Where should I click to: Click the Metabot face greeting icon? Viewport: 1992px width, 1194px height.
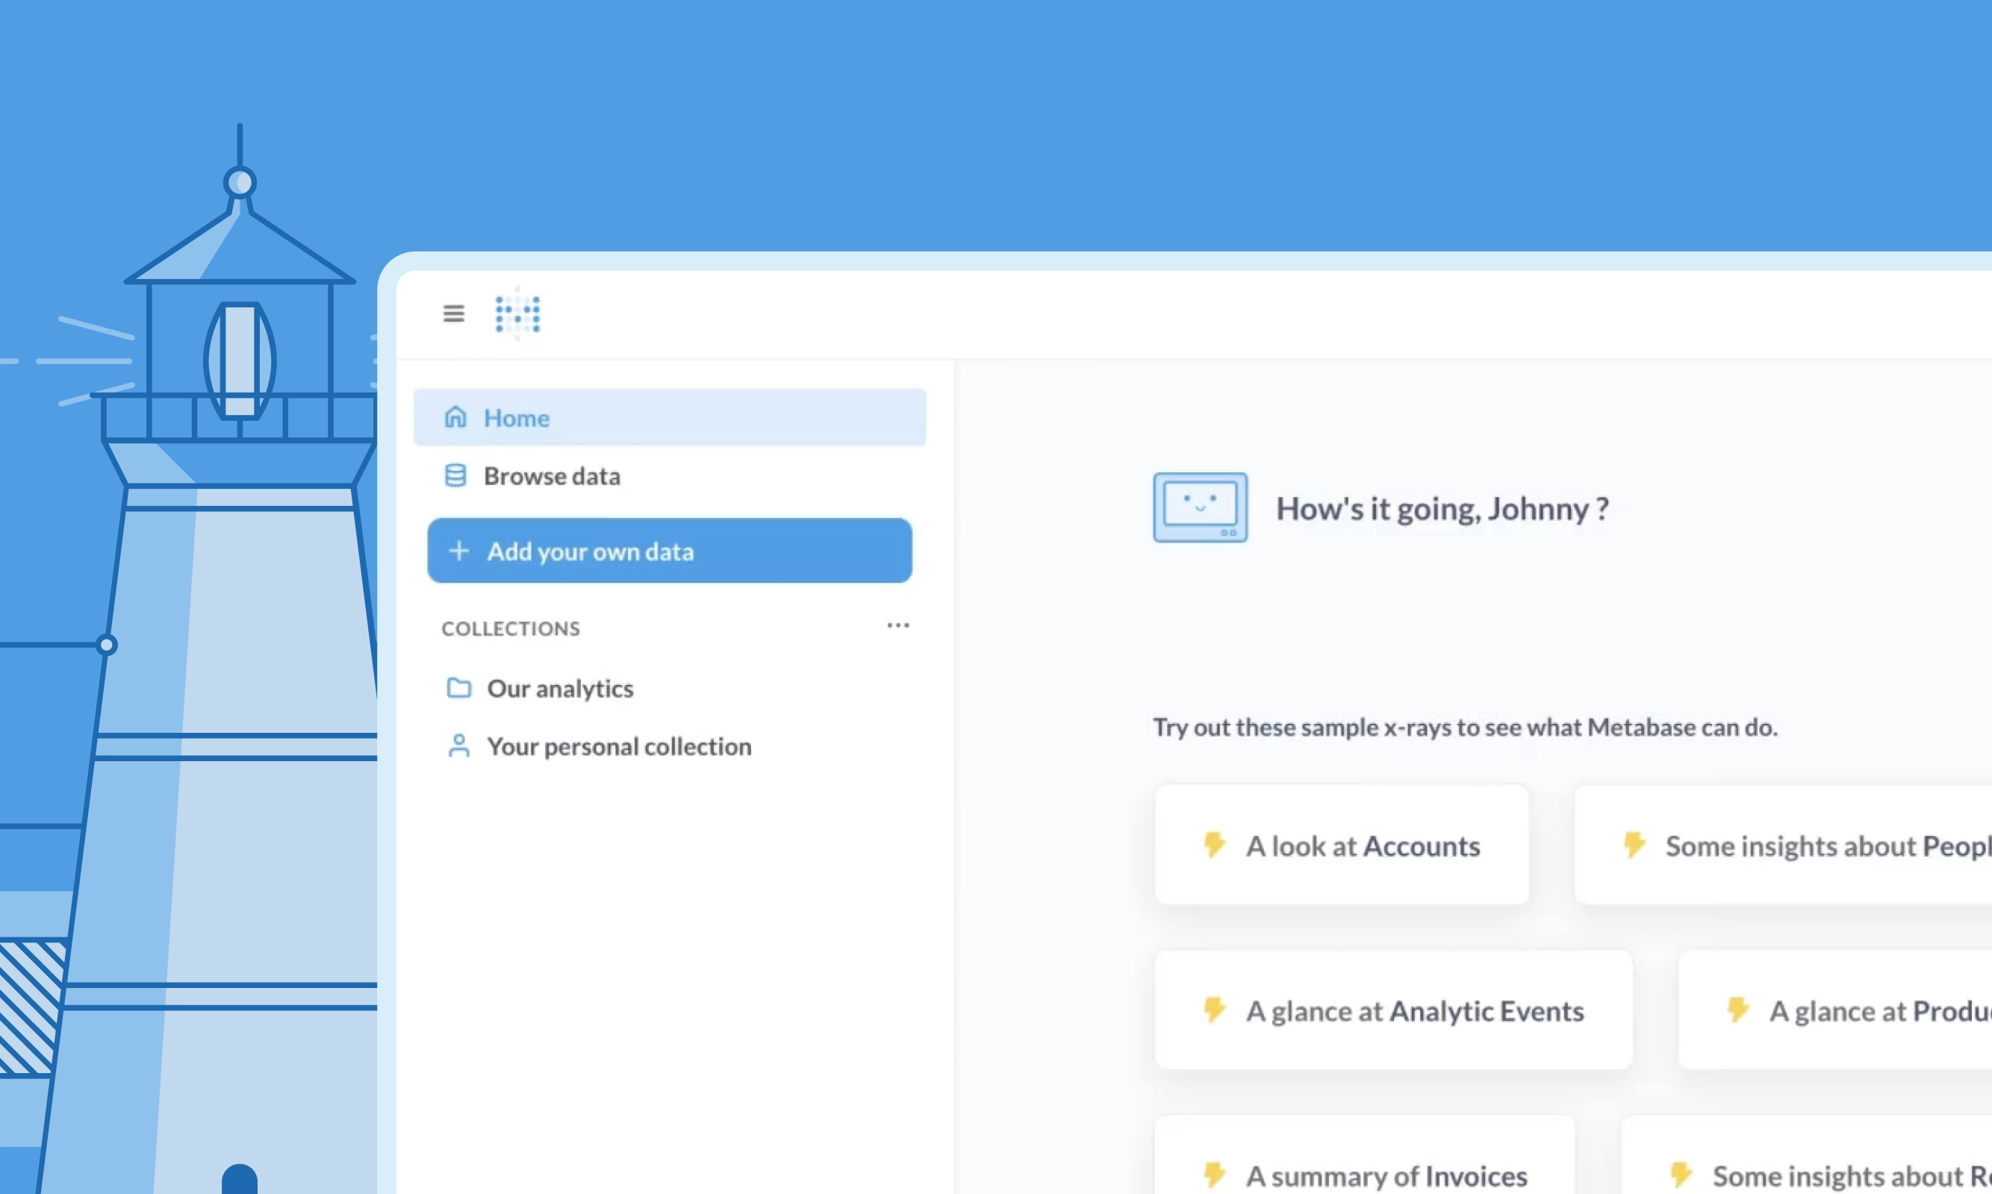(x=1200, y=507)
